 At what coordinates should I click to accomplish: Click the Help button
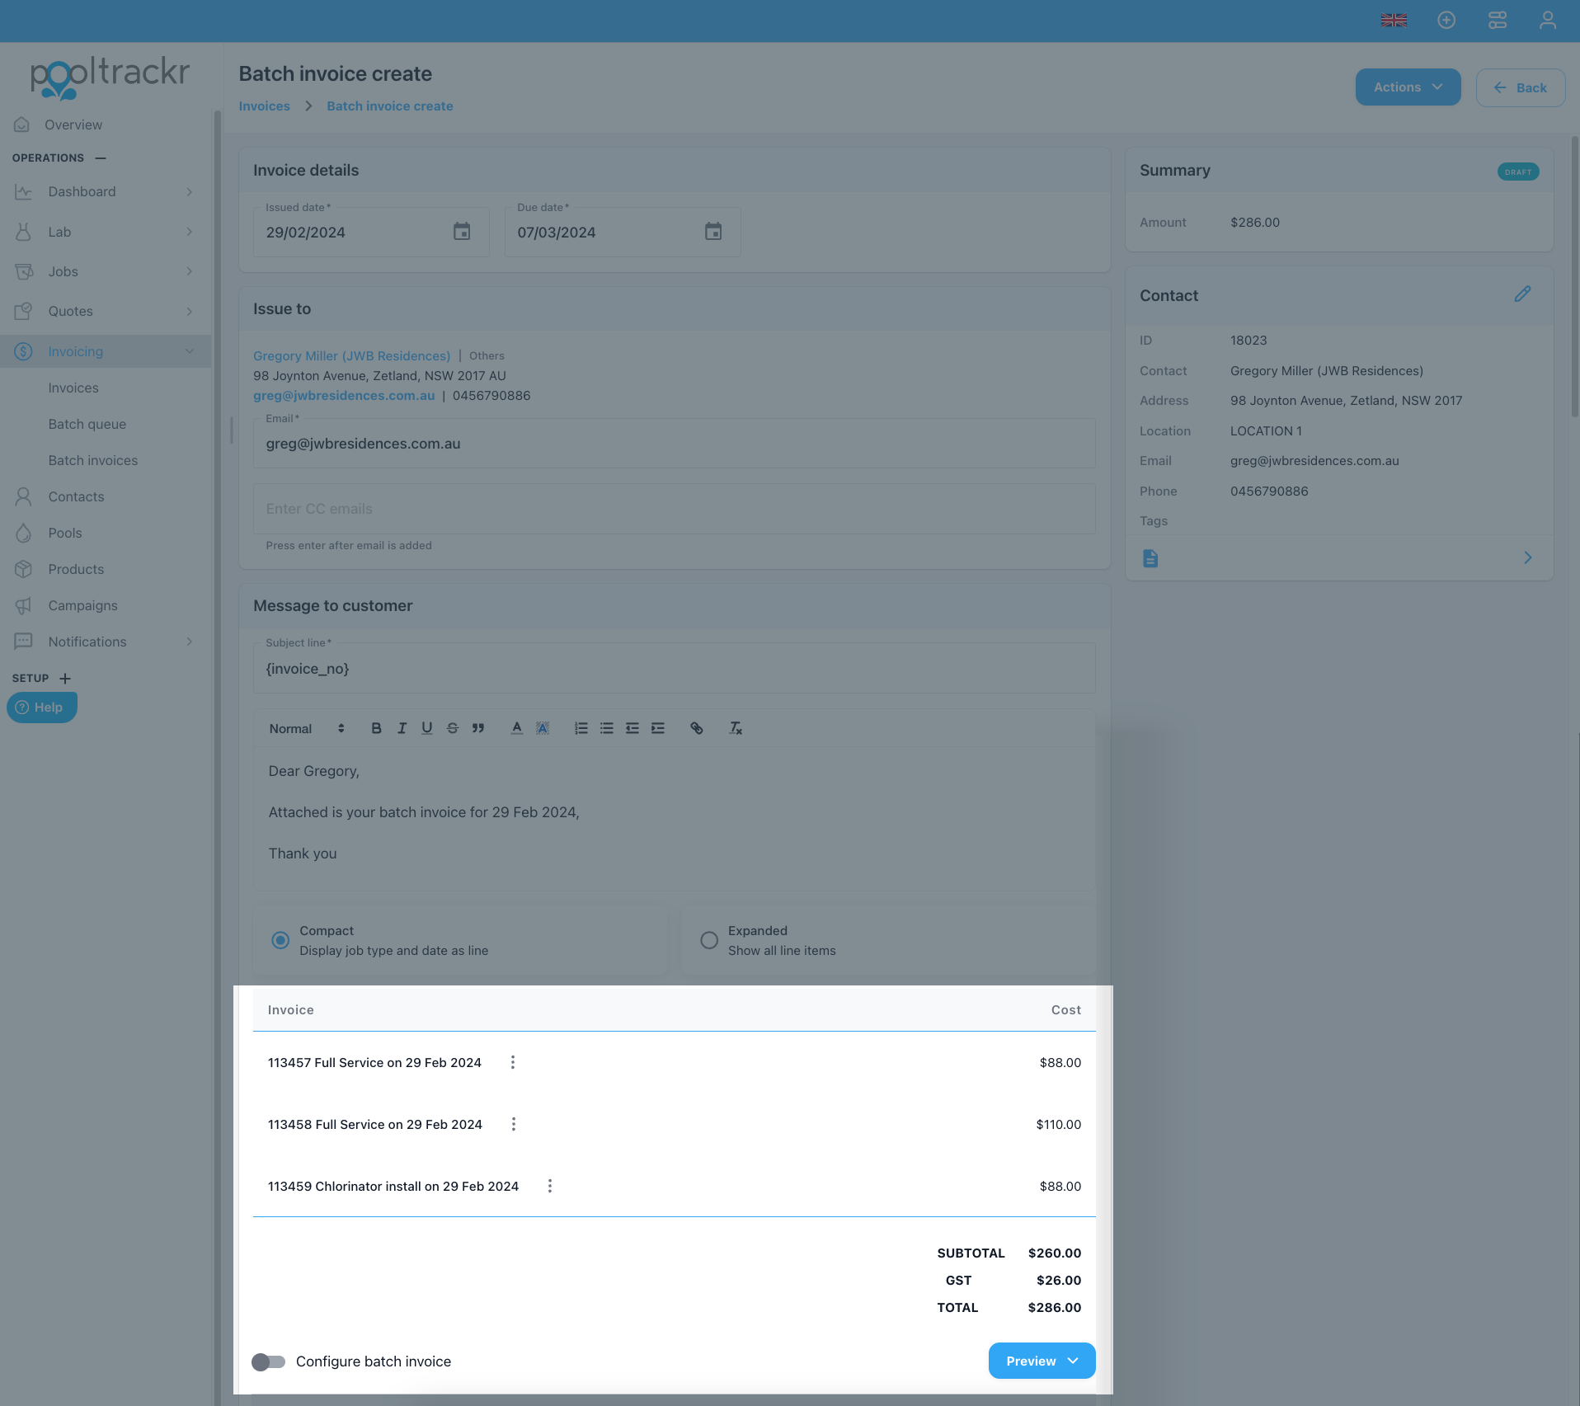[x=41, y=708]
